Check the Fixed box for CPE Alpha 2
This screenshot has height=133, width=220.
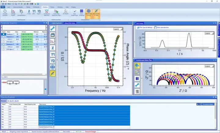click(3, 49)
